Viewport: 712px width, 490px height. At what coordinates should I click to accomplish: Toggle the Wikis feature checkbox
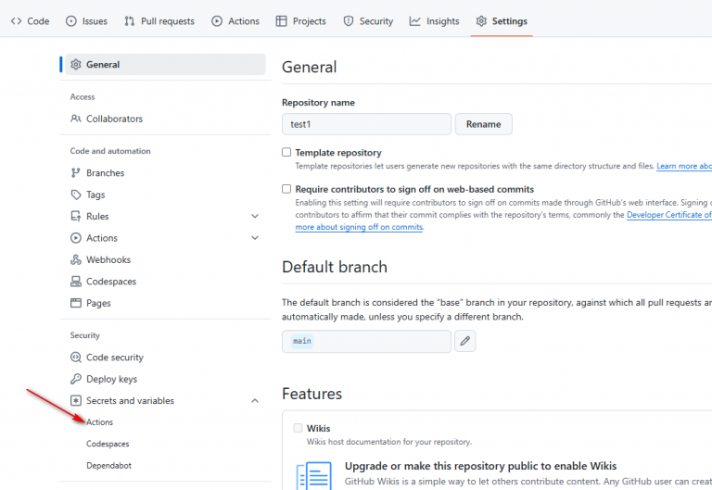(298, 428)
